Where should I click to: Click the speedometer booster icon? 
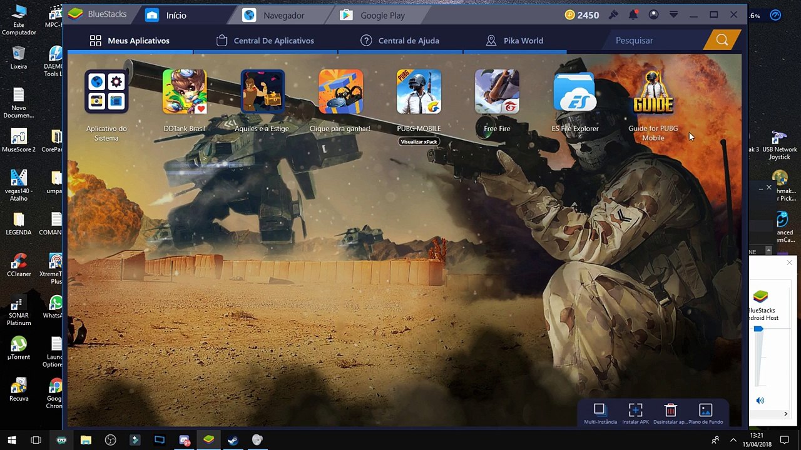775,16
